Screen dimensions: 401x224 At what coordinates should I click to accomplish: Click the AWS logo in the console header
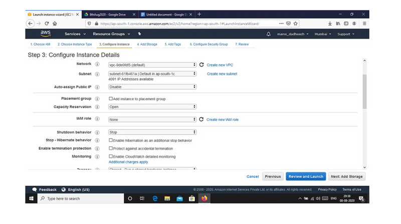(x=46, y=34)
